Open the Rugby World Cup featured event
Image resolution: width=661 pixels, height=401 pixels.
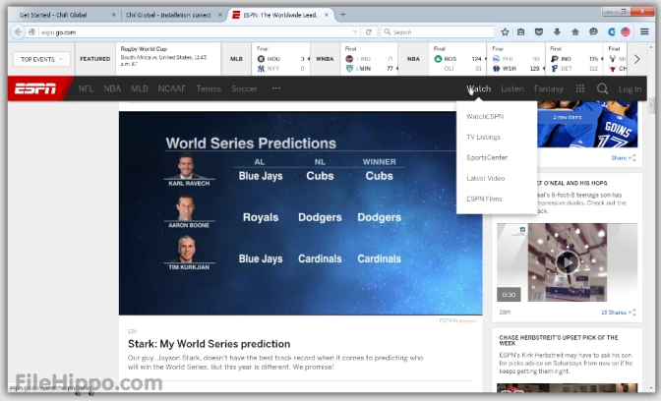(x=168, y=59)
